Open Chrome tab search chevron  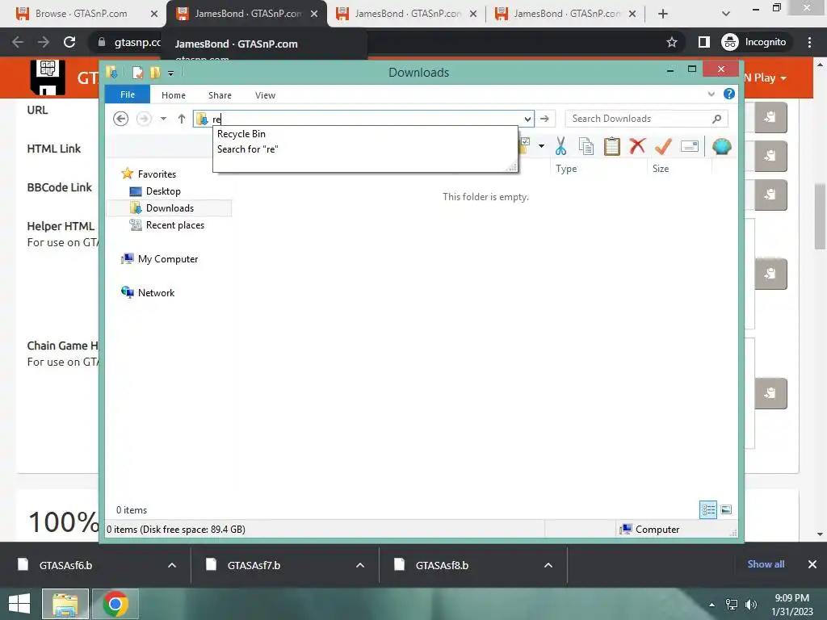point(726,14)
